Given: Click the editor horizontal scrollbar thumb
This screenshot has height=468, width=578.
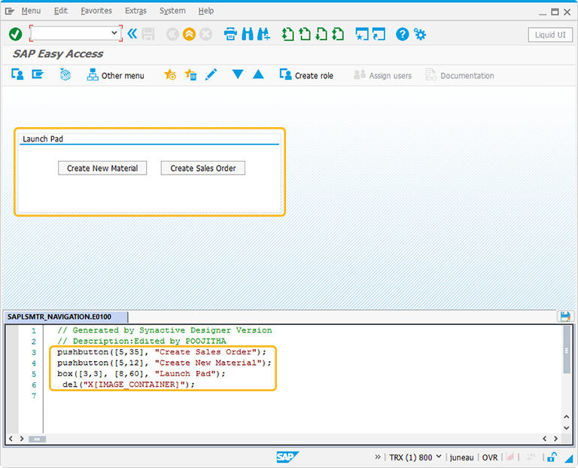Looking at the screenshot, I should (37, 439).
